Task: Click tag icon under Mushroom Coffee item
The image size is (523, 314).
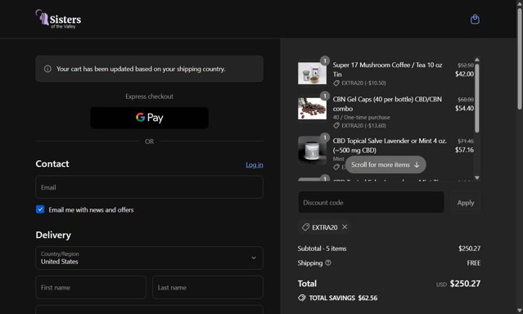Action: pos(336,83)
